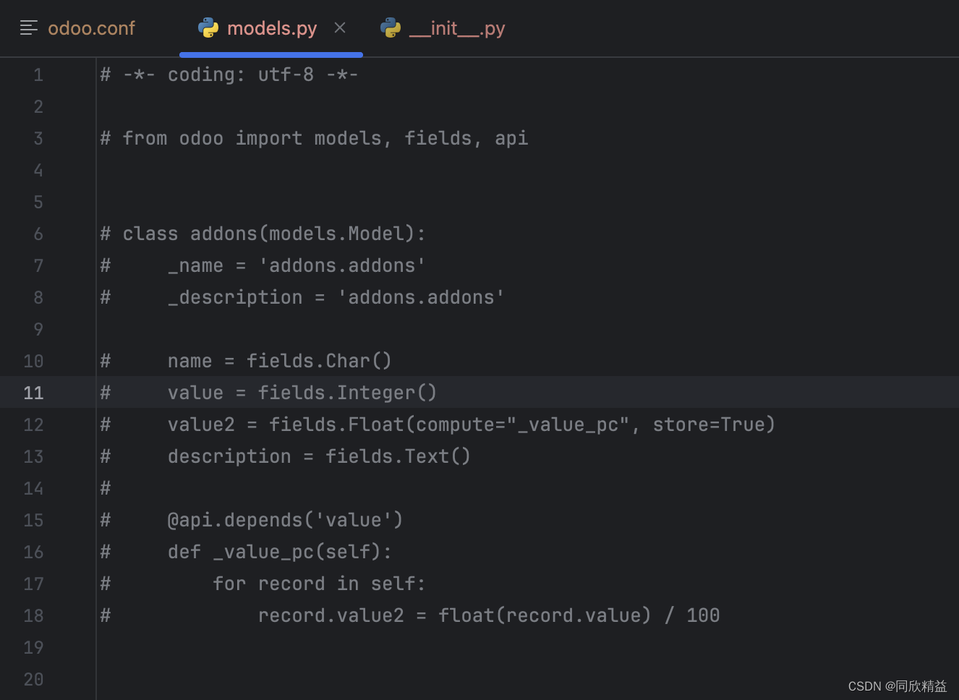Viewport: 959px width, 700px height.
Task: Click the odoo.conf file type icon
Action: click(29, 28)
